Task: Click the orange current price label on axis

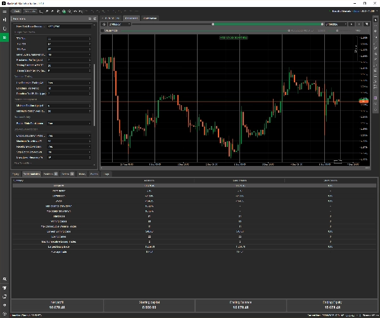Action: click(x=364, y=101)
